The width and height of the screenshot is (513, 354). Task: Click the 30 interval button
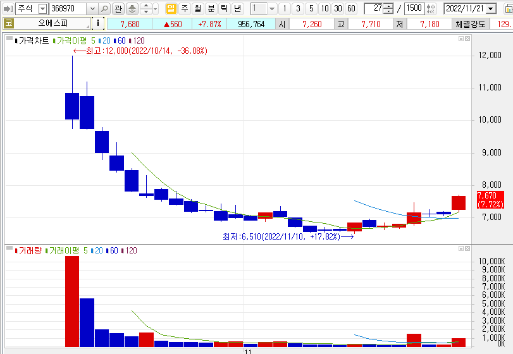[338, 8]
